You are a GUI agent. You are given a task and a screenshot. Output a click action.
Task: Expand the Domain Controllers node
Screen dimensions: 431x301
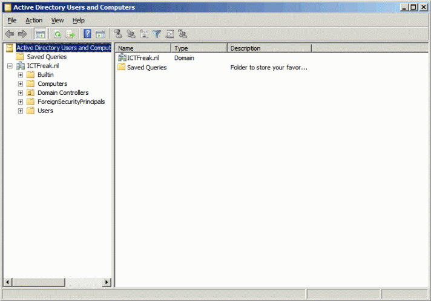21,93
